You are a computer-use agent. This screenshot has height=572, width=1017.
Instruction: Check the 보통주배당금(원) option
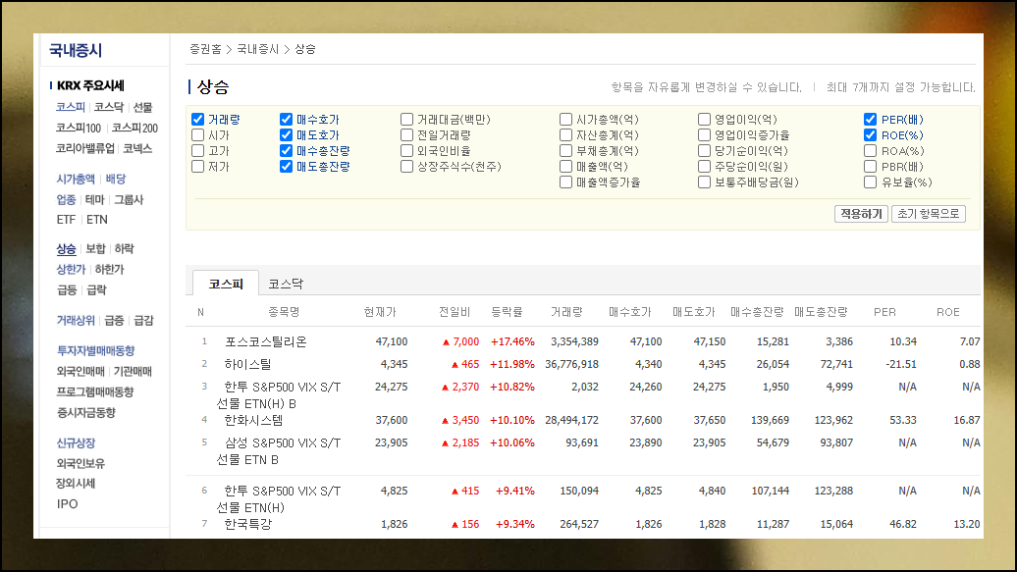[704, 182]
